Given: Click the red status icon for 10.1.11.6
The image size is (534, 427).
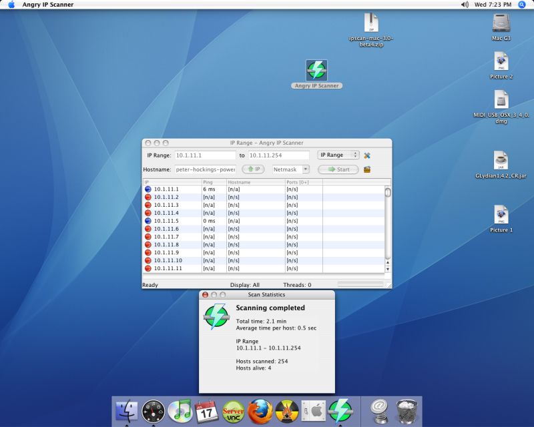Looking at the screenshot, I should point(148,229).
